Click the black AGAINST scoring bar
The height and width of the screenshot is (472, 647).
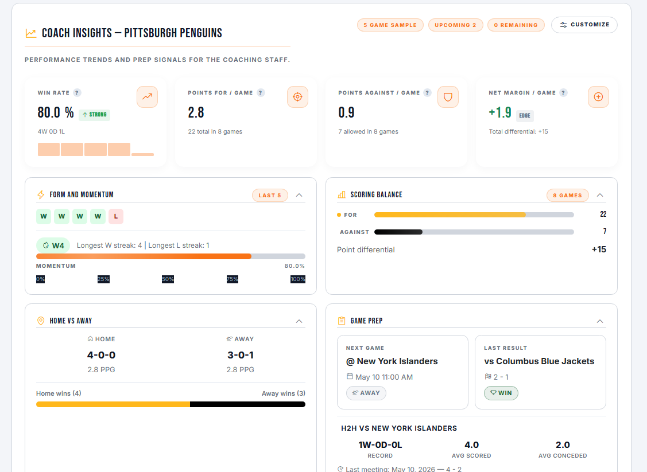click(x=474, y=232)
